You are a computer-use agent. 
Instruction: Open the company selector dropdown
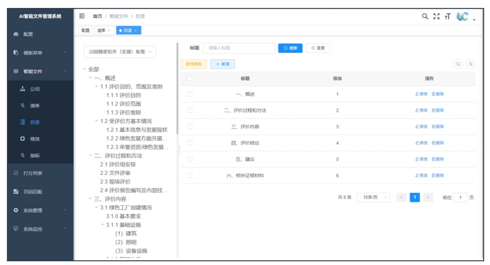(120, 52)
